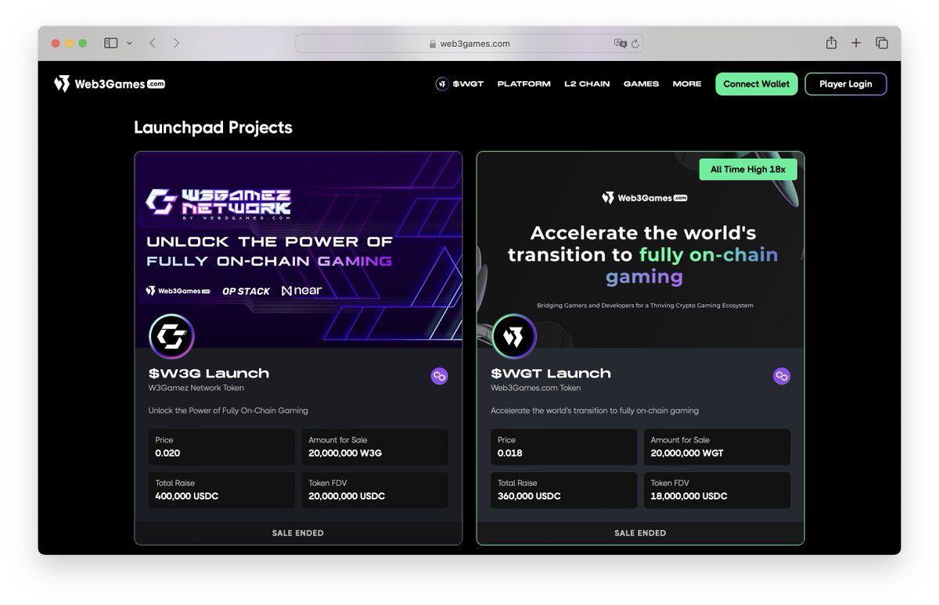
Task: Open the PLATFORM menu
Action: pos(523,84)
